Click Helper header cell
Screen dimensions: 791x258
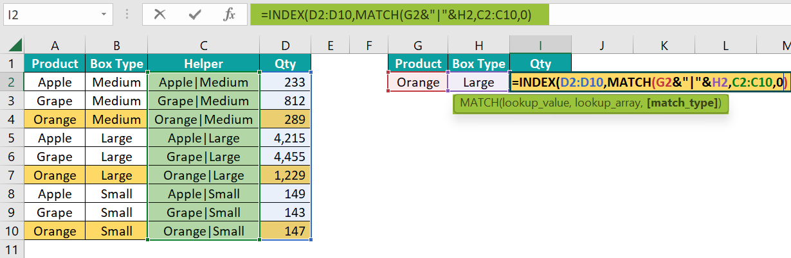204,64
